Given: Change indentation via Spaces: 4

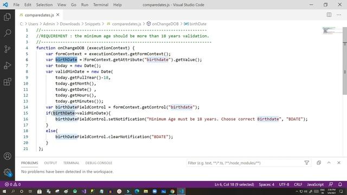Looking at the screenshot, I should point(266,184).
